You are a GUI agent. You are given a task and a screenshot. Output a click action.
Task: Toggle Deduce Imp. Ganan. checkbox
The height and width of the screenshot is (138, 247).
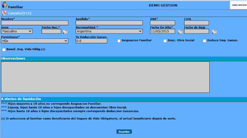click(204, 41)
